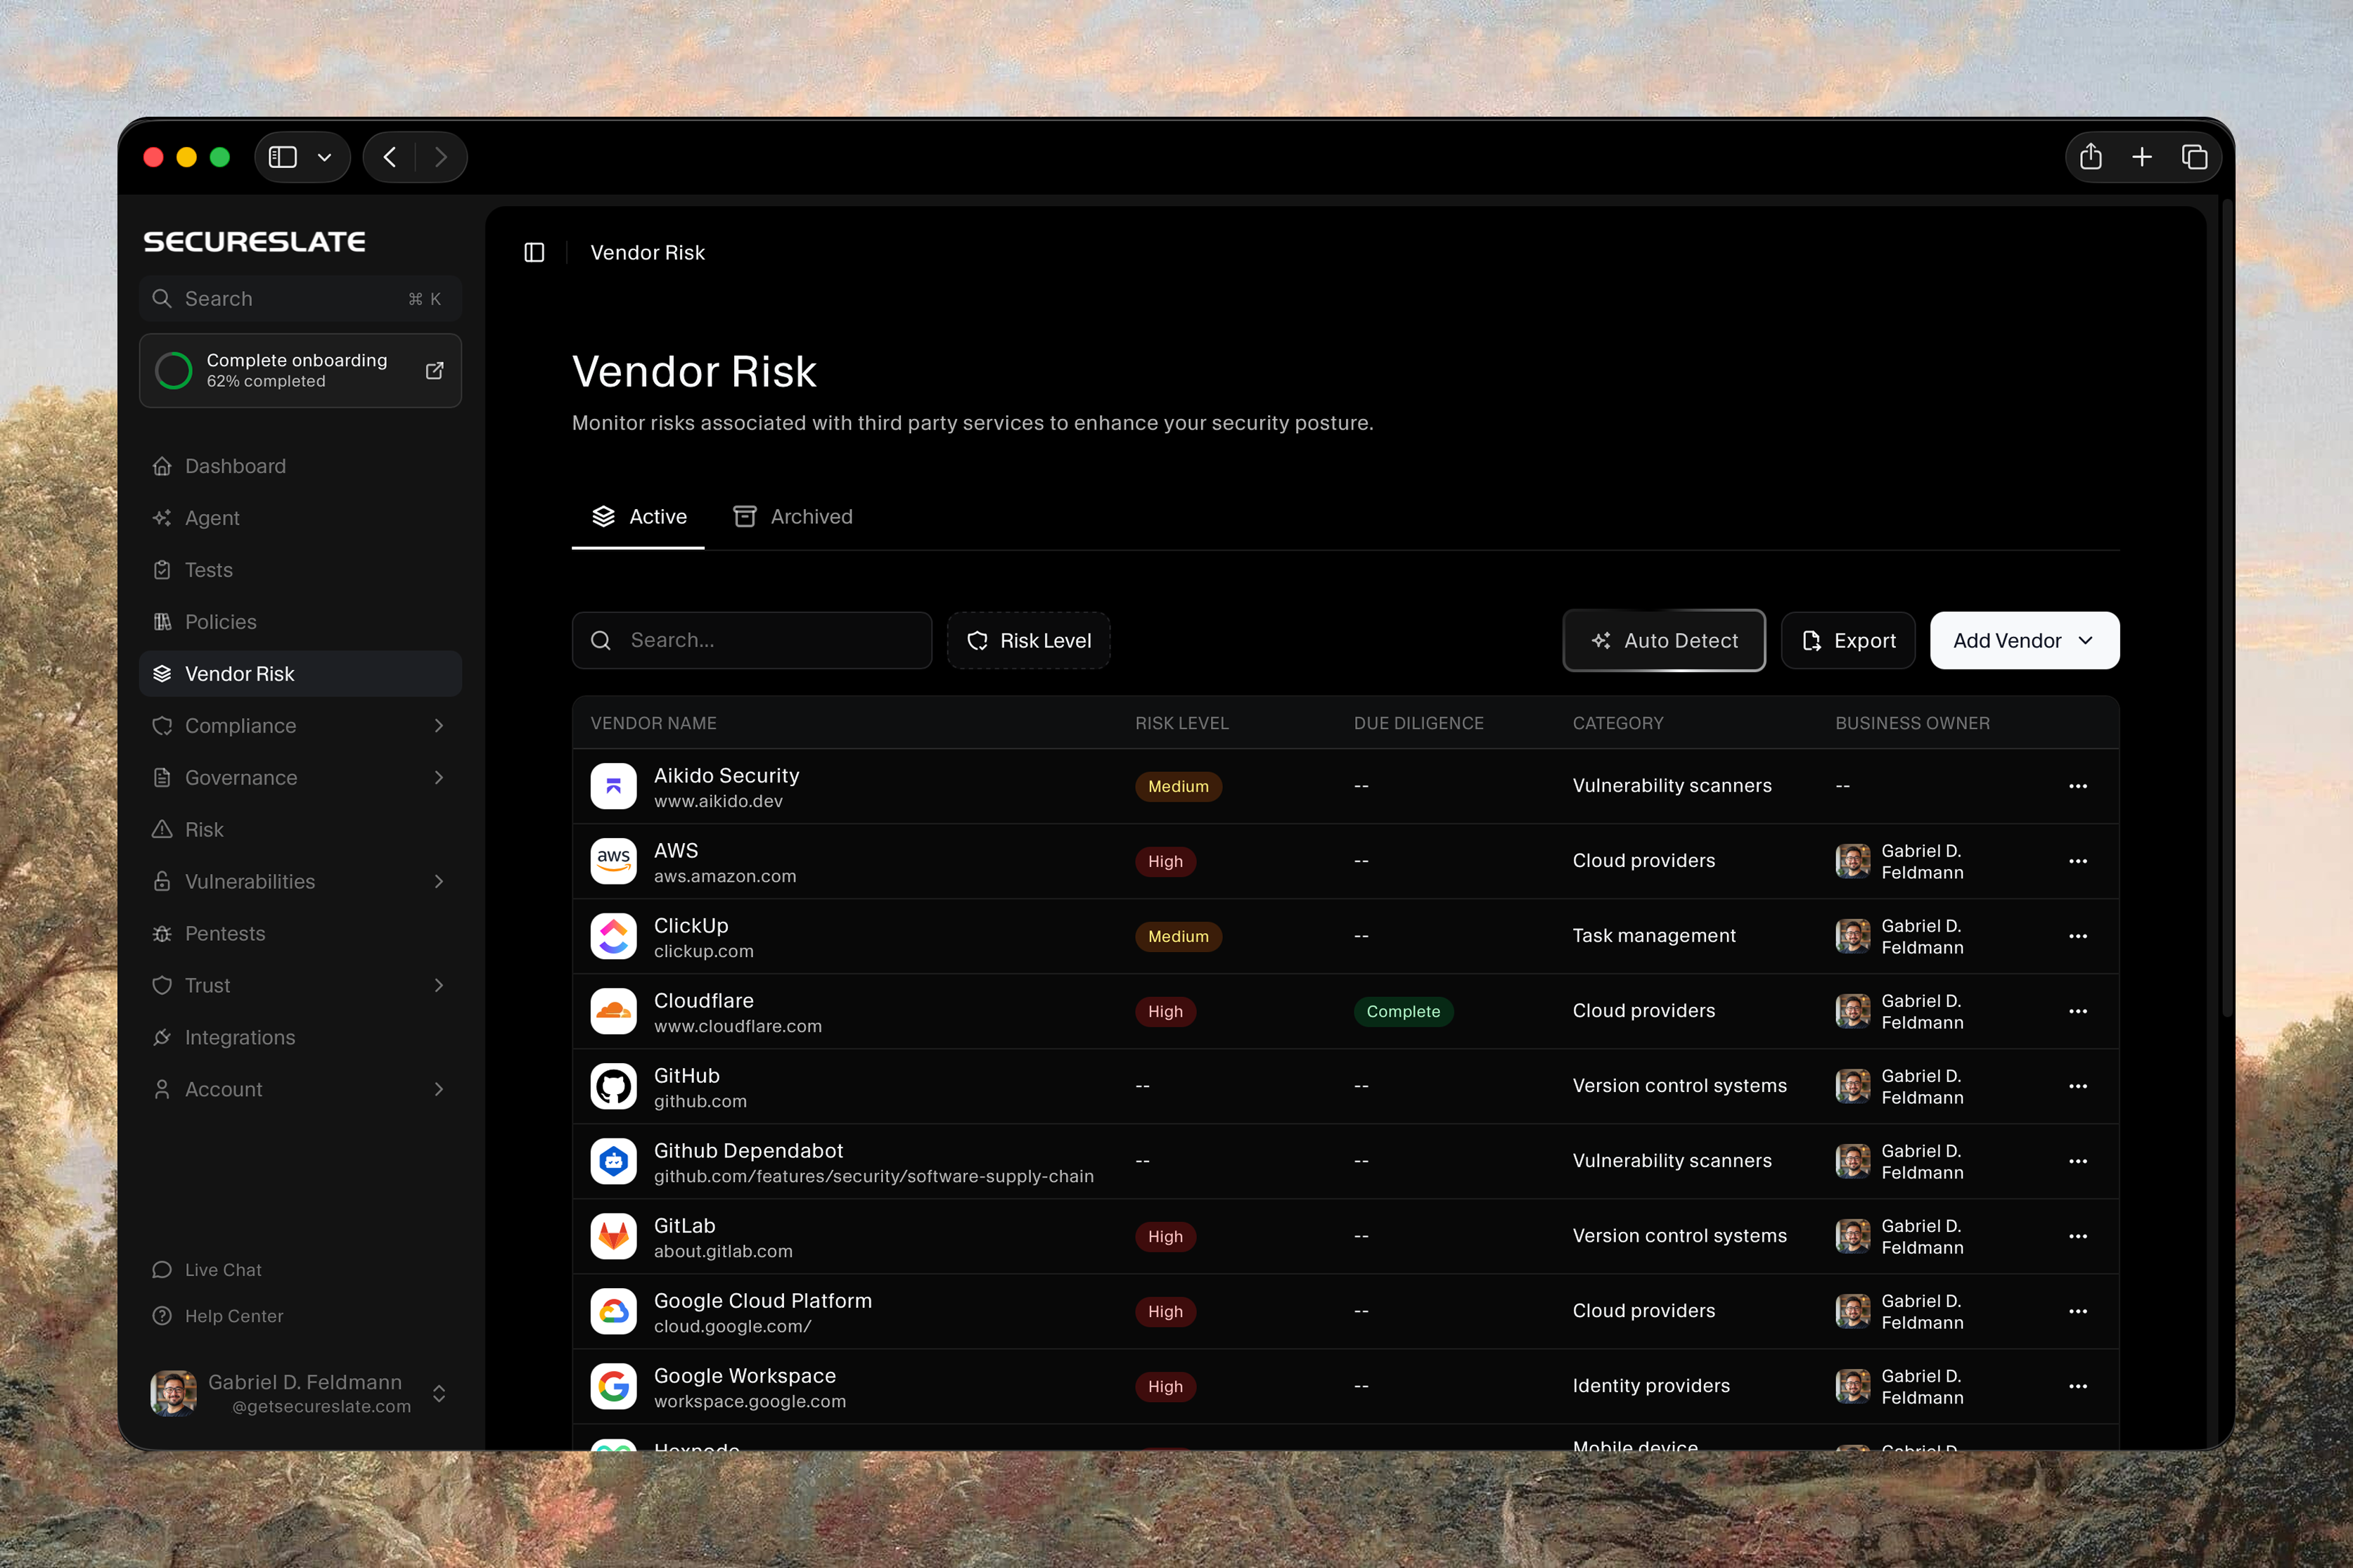Open Github Dependabot row options menu
Viewport: 2353px width, 1568px height.
click(2078, 1161)
